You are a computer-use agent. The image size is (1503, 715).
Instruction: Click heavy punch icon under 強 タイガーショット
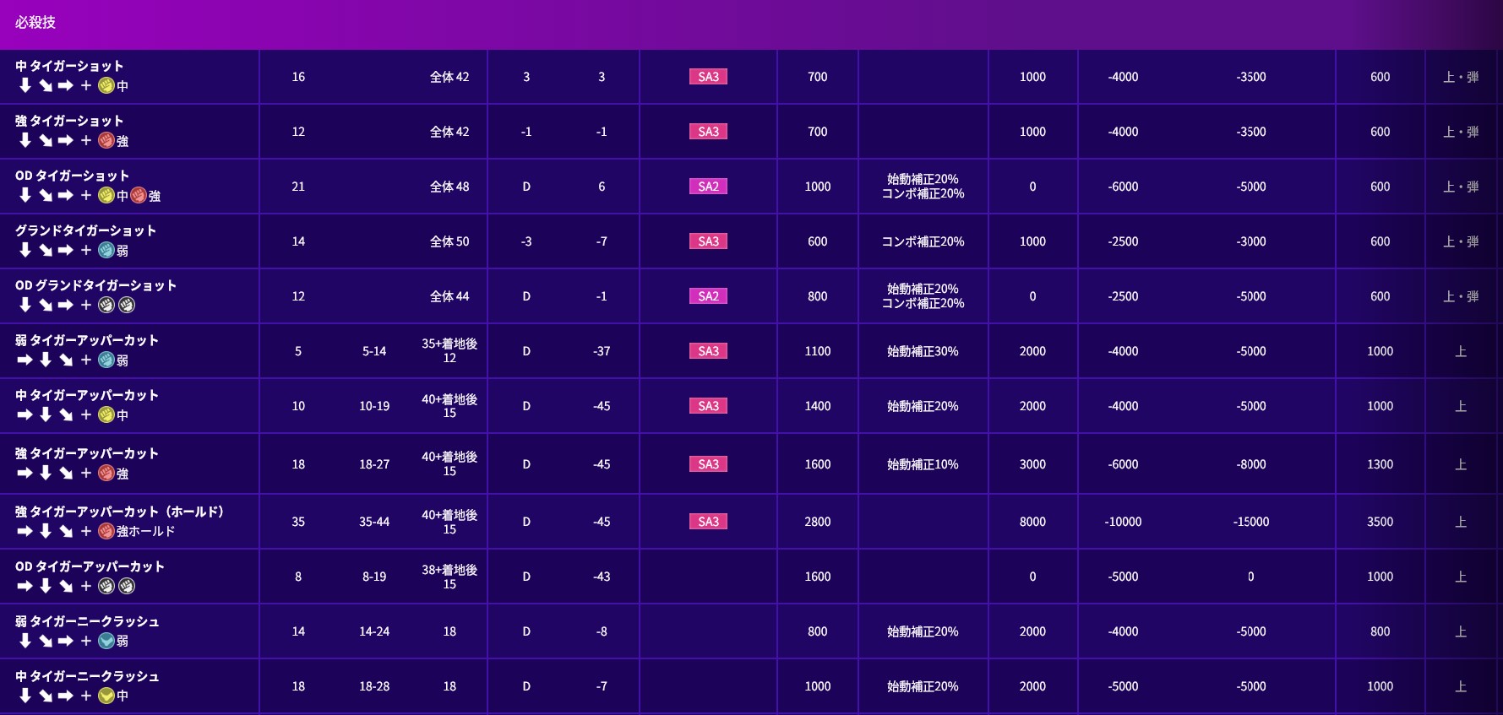[x=106, y=140]
